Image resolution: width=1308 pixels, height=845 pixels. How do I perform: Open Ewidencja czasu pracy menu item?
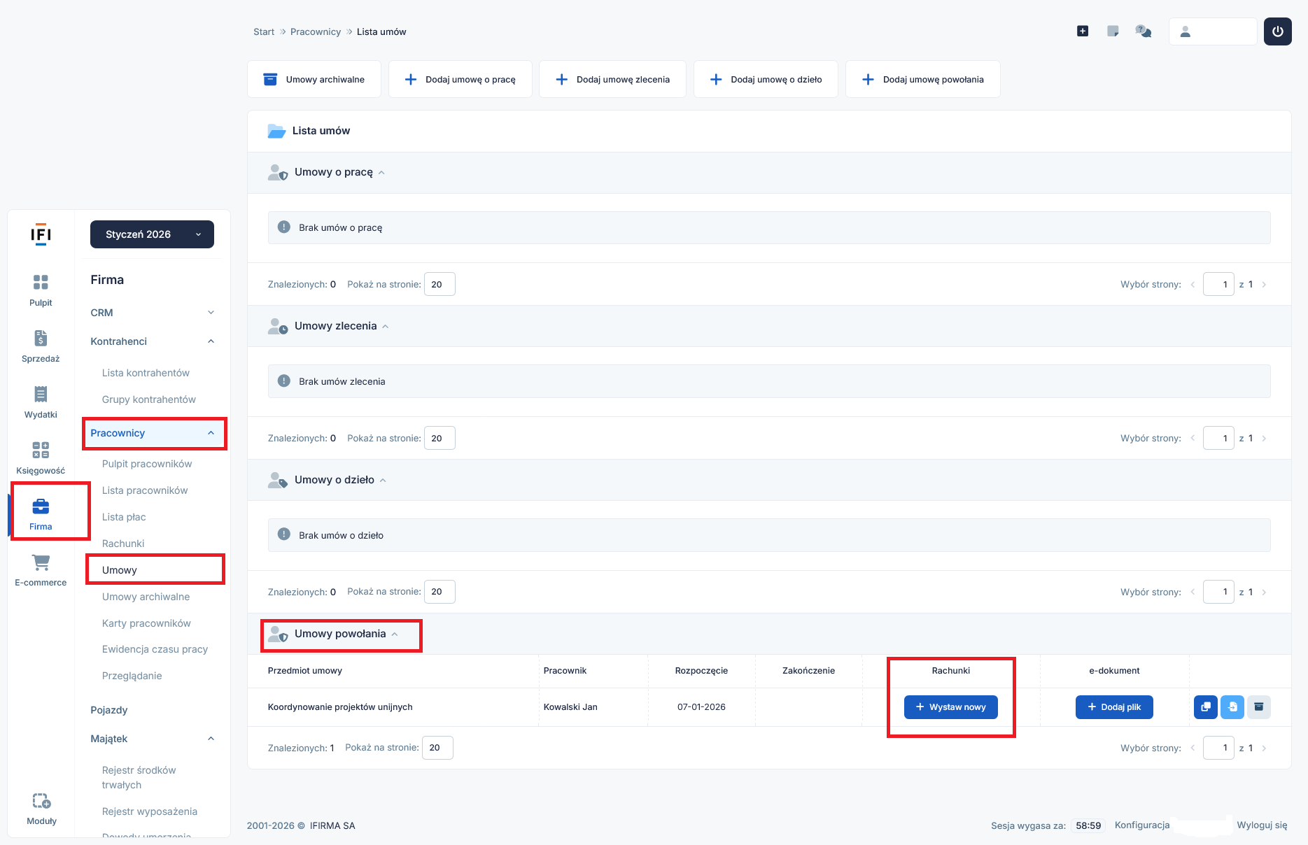155,649
